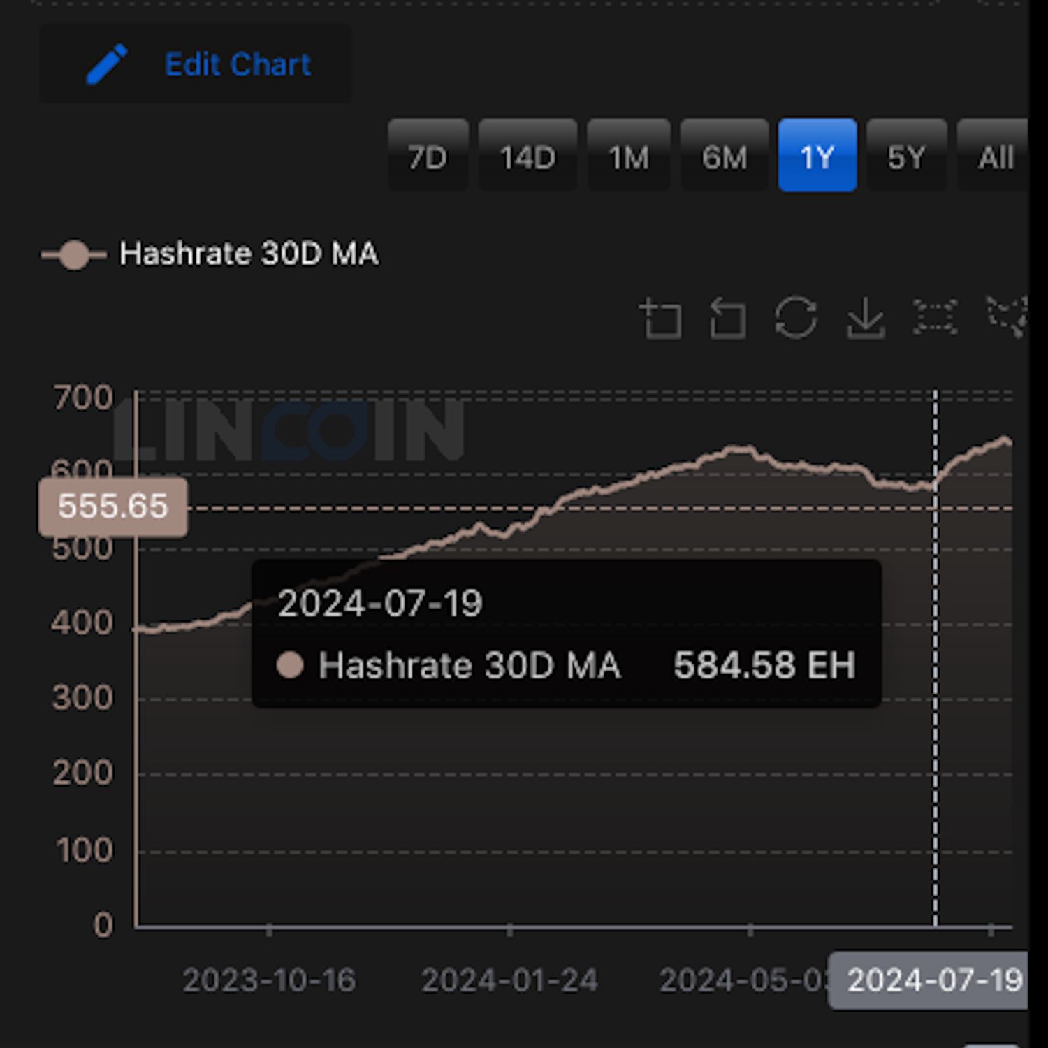Click the 2024-07-19 highlighted x-axis label
Image resolution: width=1048 pixels, height=1048 pixels.
point(929,980)
